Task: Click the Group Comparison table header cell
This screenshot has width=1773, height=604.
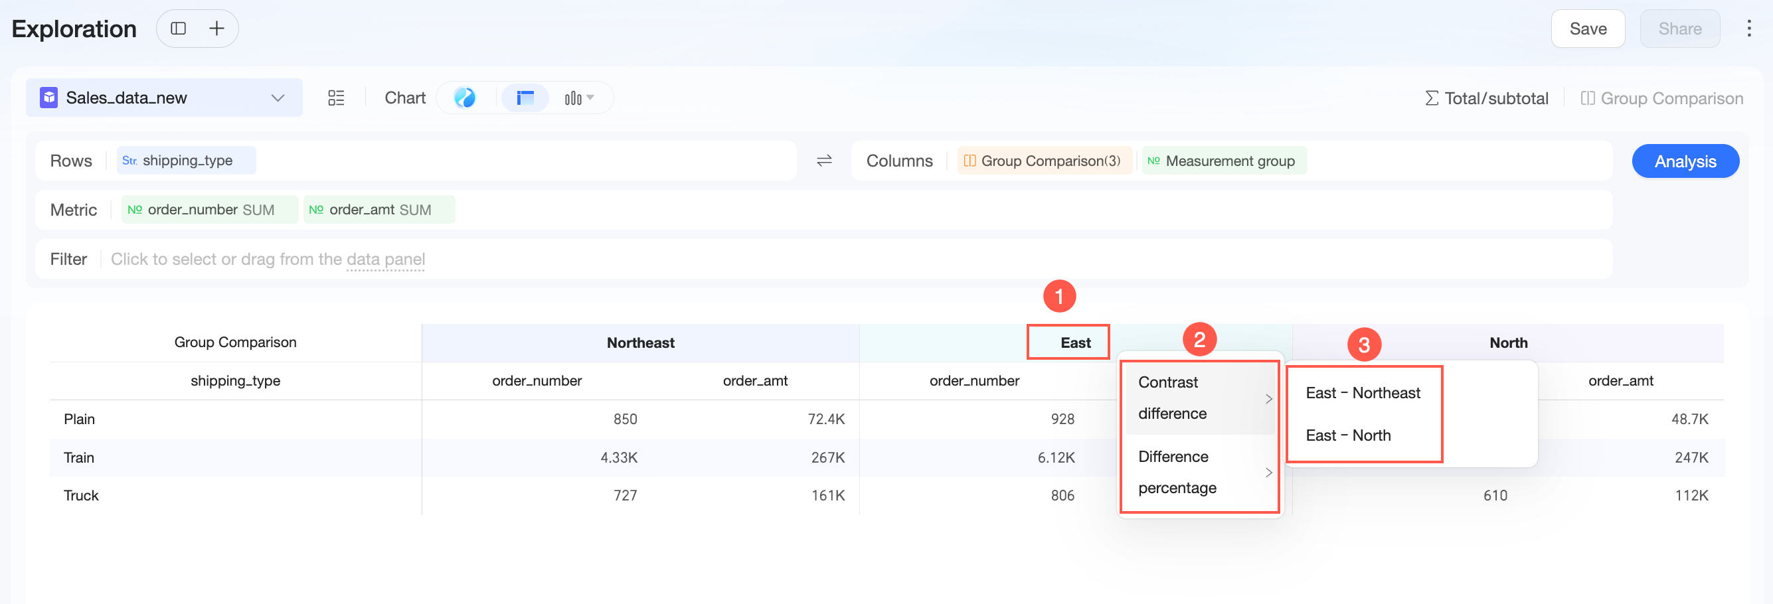Action: pyautogui.click(x=235, y=342)
